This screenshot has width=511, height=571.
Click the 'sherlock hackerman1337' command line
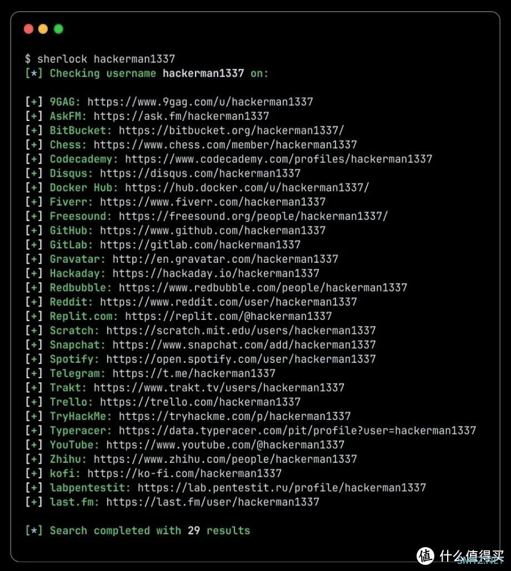(100, 59)
